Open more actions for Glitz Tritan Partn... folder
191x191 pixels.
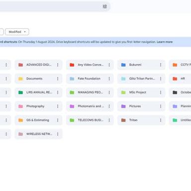pyautogui.click(x=161, y=79)
